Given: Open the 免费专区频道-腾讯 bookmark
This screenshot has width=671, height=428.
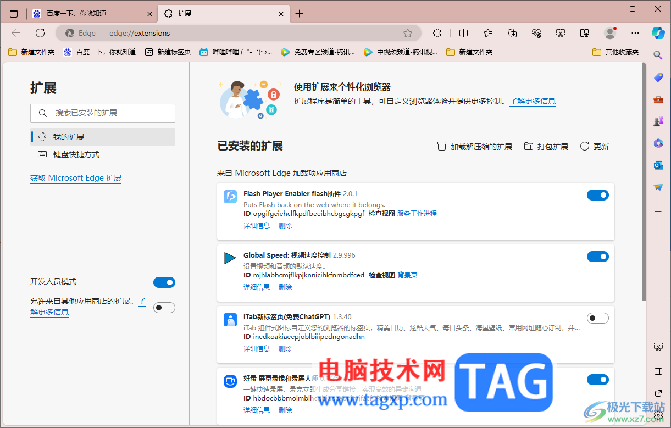Looking at the screenshot, I should [318, 52].
